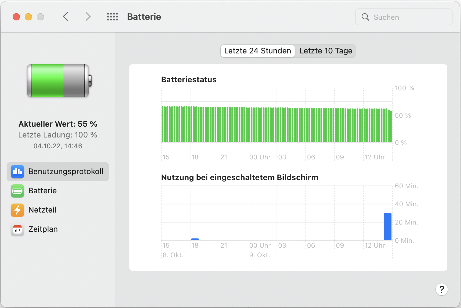Click the orange Netzteil lightning icon
The image size is (461, 308).
(17, 210)
